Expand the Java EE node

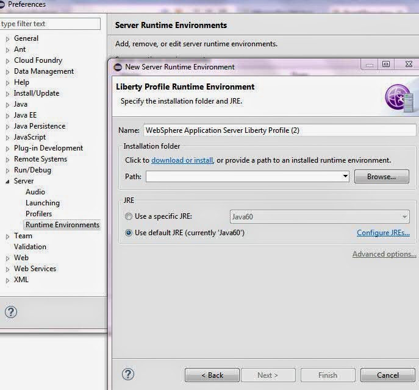tap(7, 116)
